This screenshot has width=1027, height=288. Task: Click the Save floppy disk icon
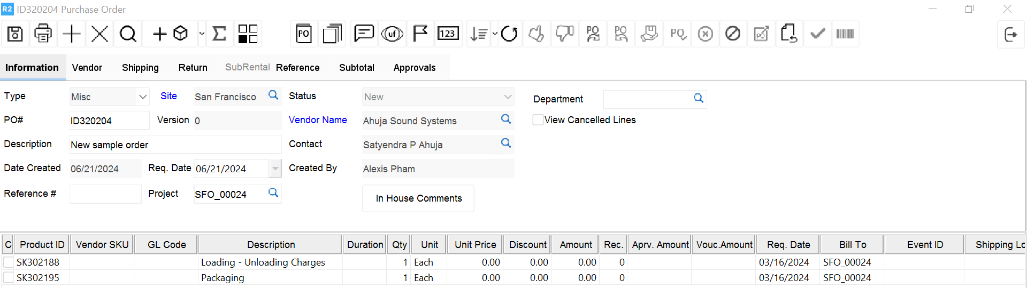15,34
